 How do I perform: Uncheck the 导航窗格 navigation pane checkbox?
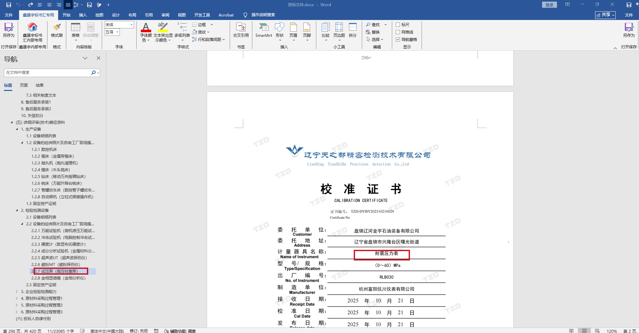coord(398,40)
